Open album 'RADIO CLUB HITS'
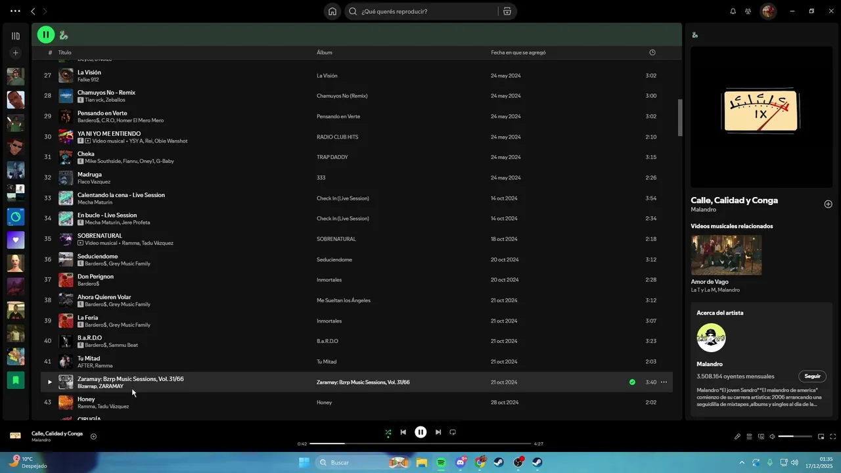Image resolution: width=841 pixels, height=473 pixels. point(337,137)
